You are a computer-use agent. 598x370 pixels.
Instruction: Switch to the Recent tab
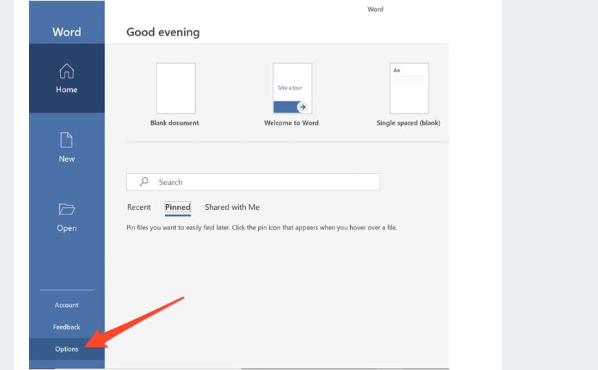139,207
